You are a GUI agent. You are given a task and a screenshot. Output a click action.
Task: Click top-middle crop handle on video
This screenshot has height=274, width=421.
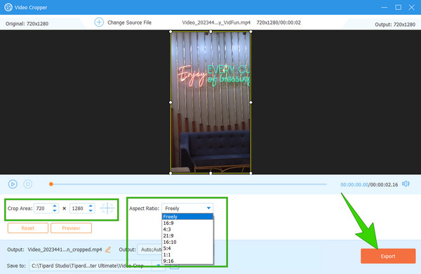(x=210, y=32)
